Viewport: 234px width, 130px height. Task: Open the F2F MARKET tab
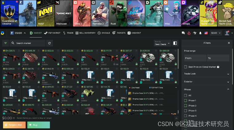coord(52,33)
